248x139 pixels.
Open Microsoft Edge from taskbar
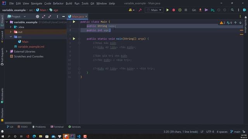click(x=34, y=136)
